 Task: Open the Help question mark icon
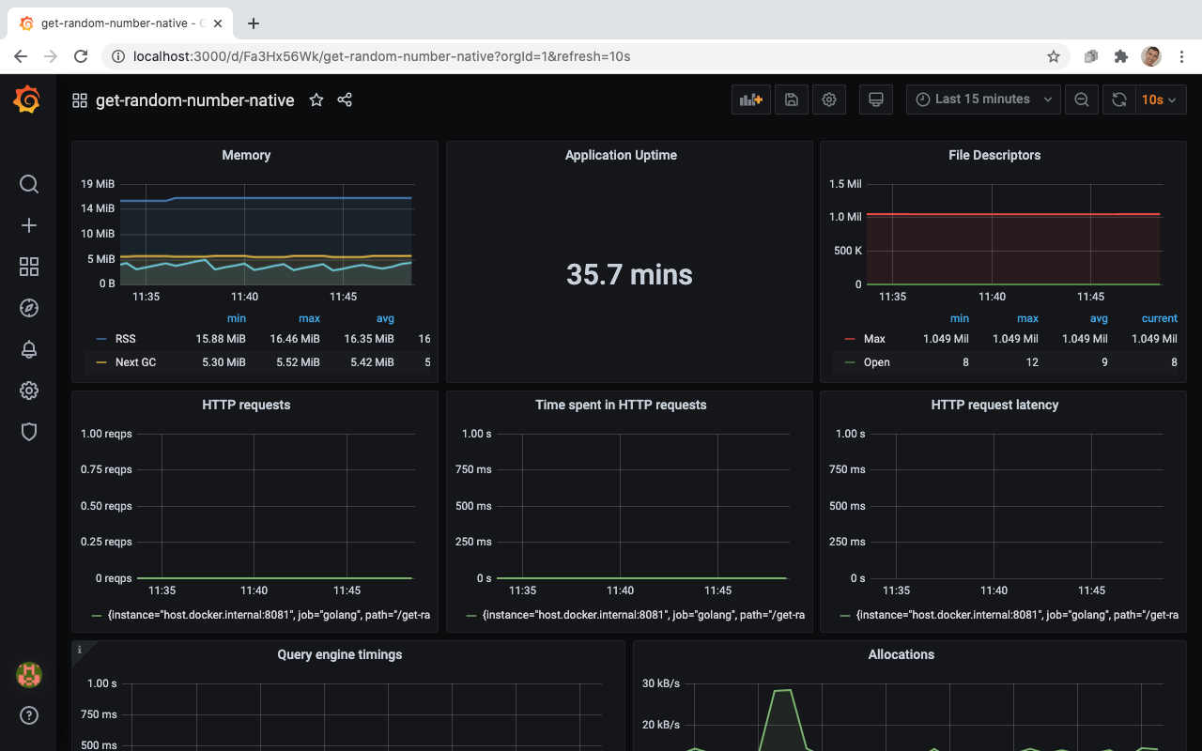(29, 715)
